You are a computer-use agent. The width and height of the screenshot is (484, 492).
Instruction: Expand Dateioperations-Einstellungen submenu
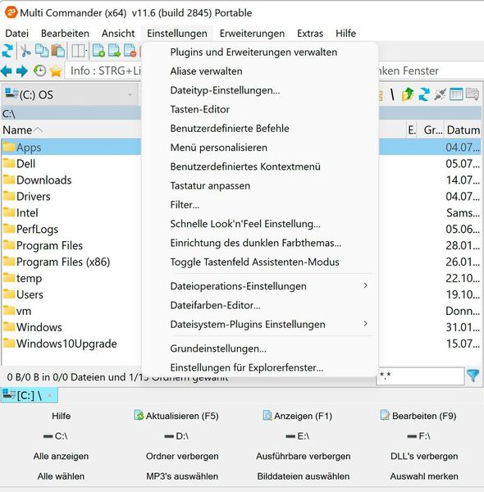click(x=260, y=286)
